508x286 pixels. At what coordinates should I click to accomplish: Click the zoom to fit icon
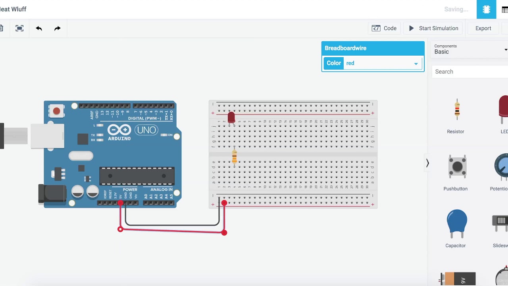pos(19,28)
